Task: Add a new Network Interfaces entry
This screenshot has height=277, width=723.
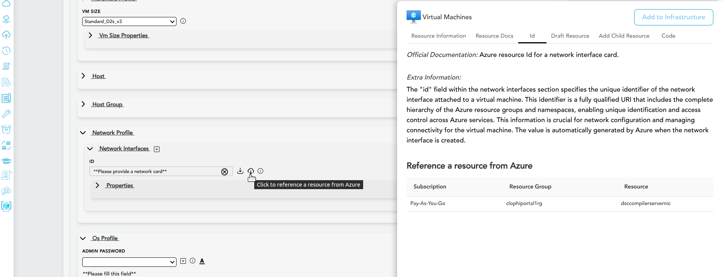Action: (x=157, y=149)
